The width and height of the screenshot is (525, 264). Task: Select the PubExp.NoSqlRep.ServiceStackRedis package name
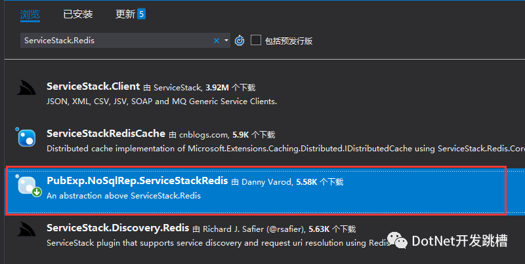[137, 181]
